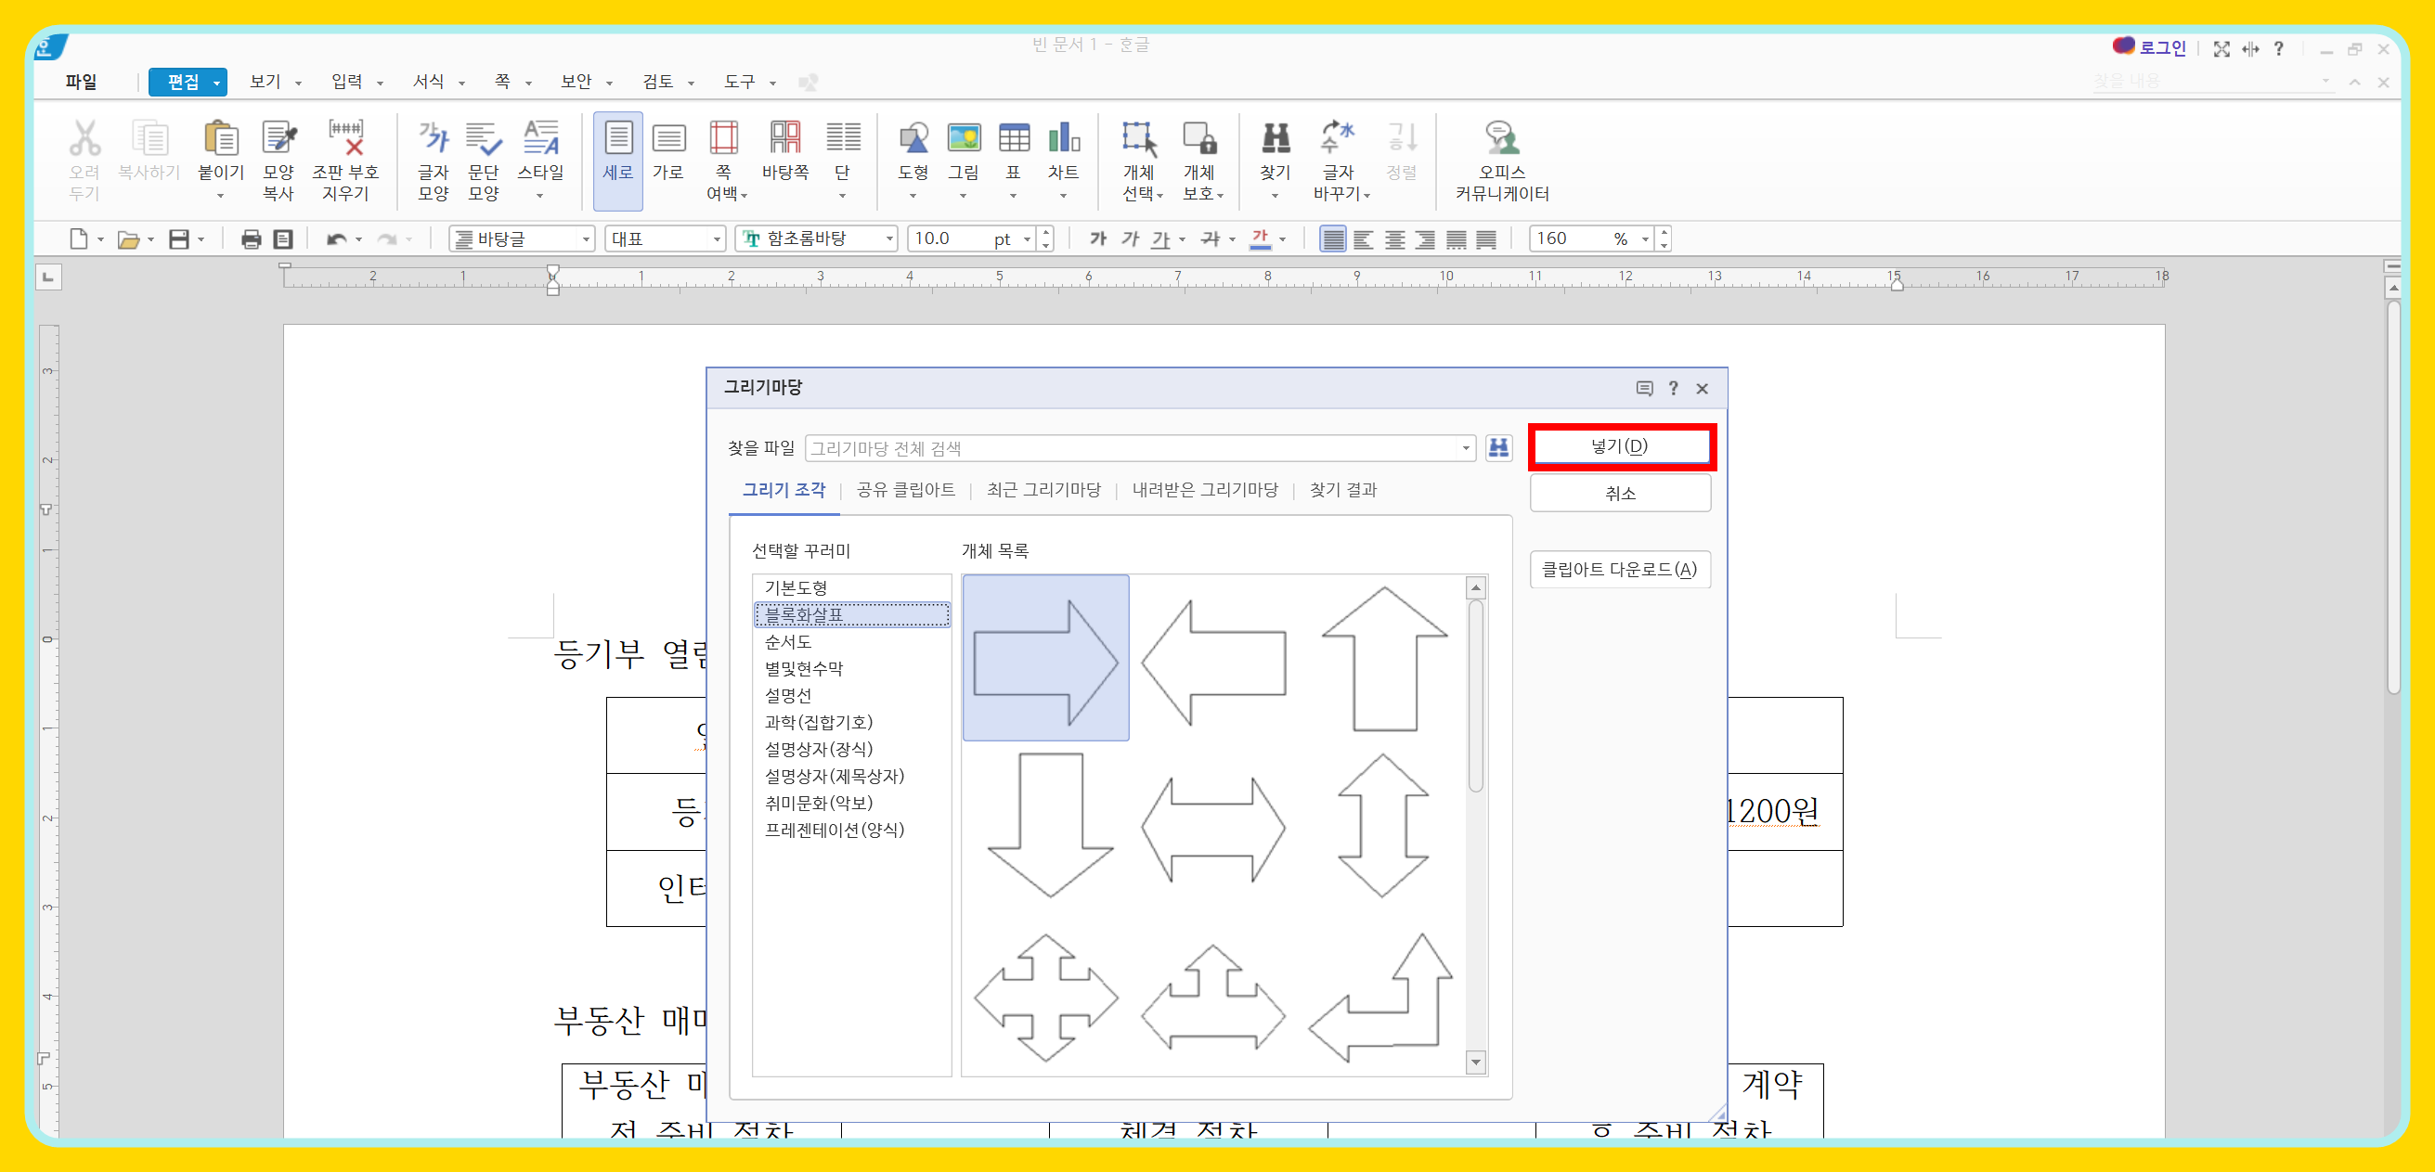Viewport: 2435px width, 1172px height.
Task: Toggle Vertical (세로) page orientation
Action: coord(618,139)
